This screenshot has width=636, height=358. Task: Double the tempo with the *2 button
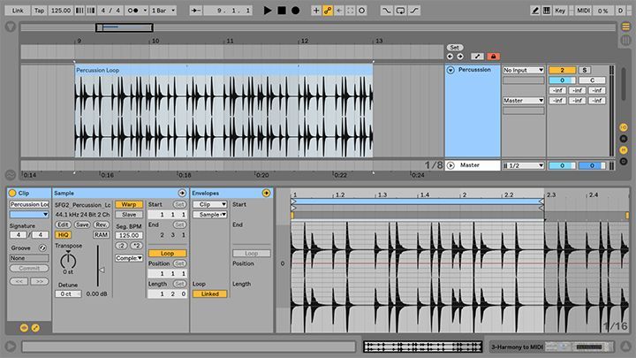[x=137, y=246]
